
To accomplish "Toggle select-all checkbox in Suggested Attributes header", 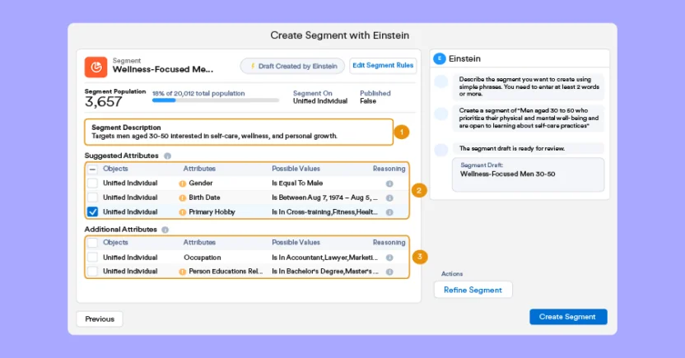I will coord(92,169).
